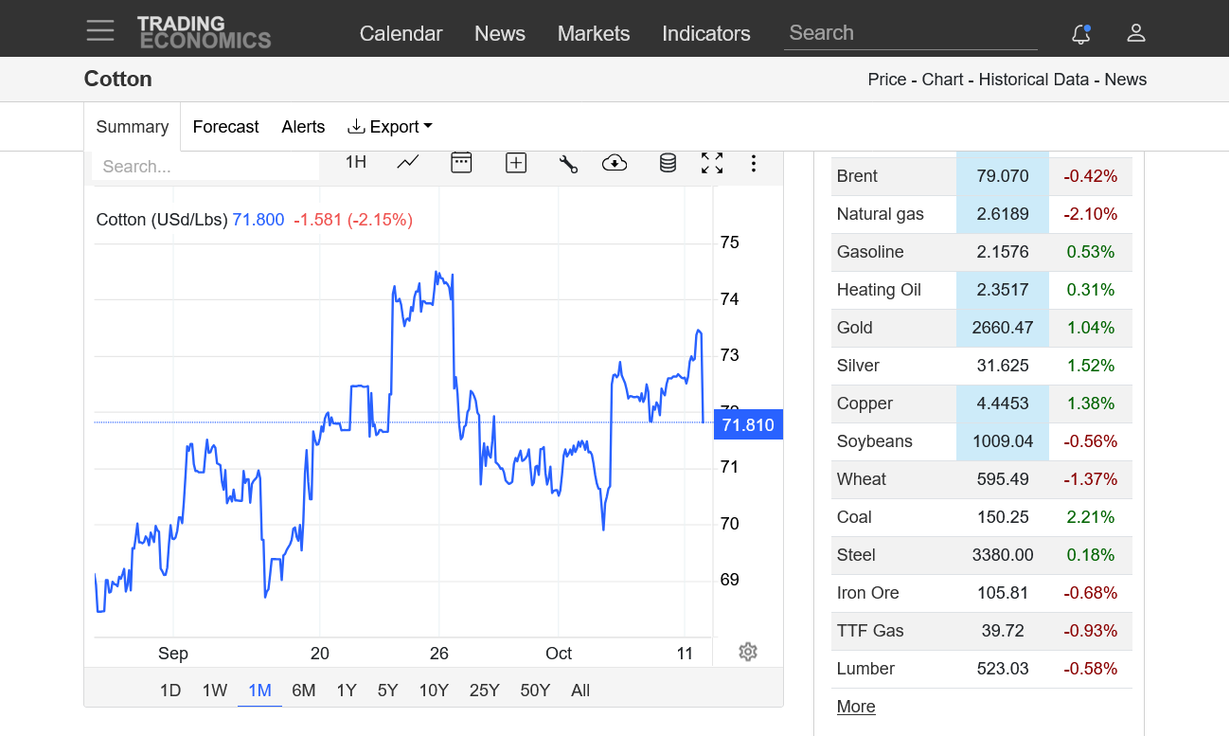Screen dimensions: 1230x736
Task: Open the calendar date range picker
Action: tap(461, 163)
